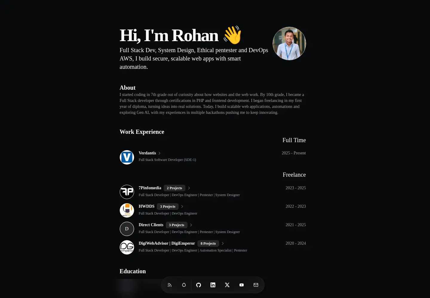
Task: Click the Direct Clients "3 Projects" badge
Action: tap(176, 225)
